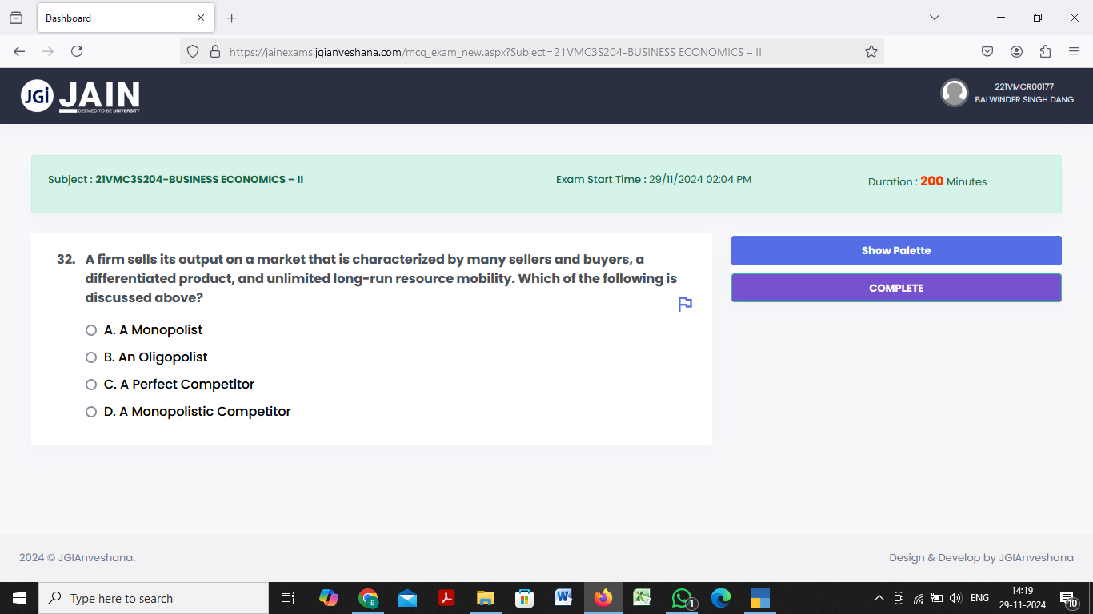Open Firefox account icon in toolbar
The width and height of the screenshot is (1093, 614).
(1016, 50)
